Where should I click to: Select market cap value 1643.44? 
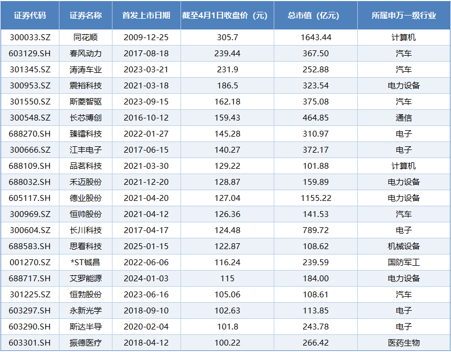point(315,38)
